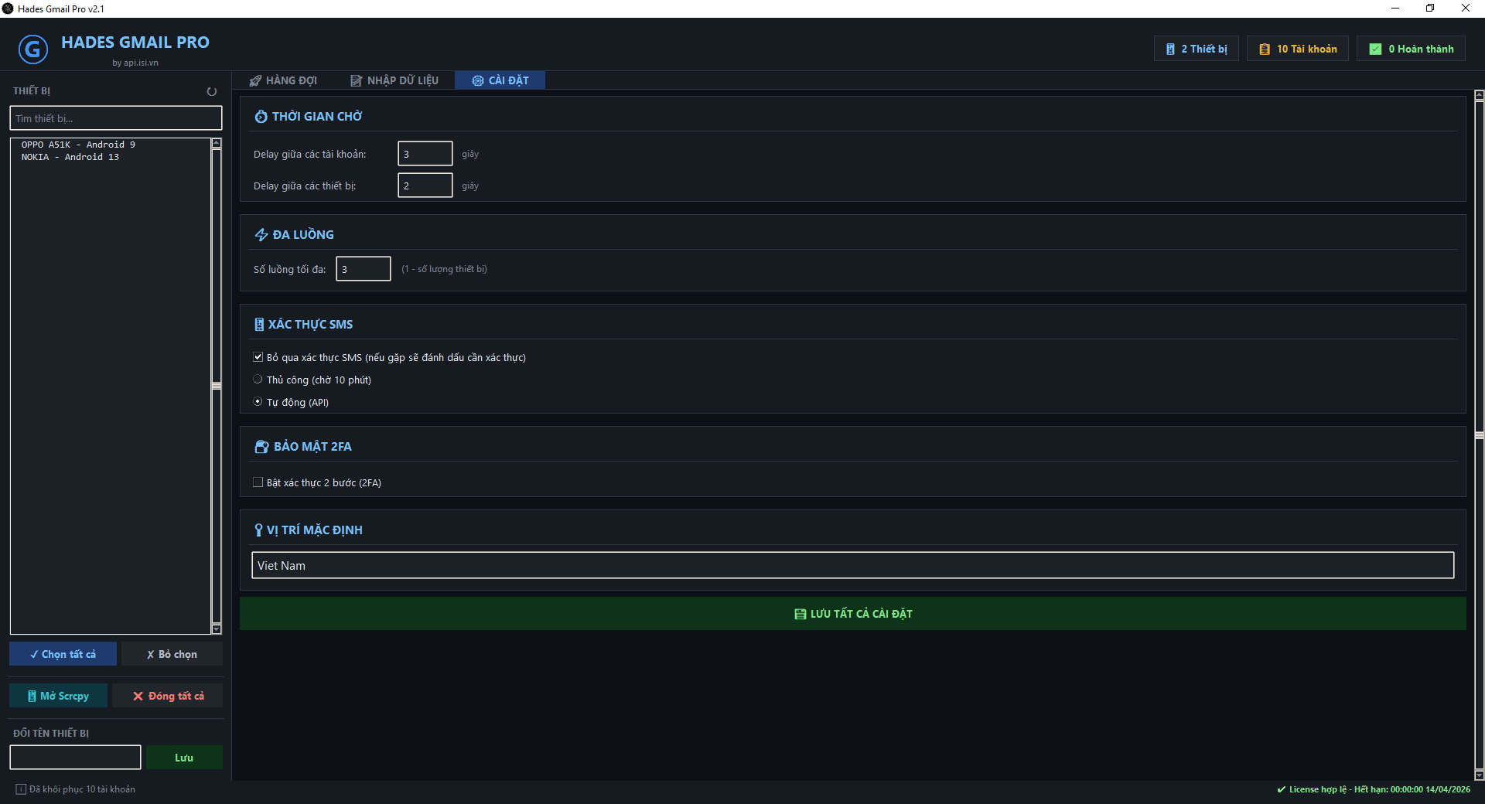Viewport: 1485px width, 804px height.
Task: Save all settings with Lưu tất cả cài đặt
Action: click(x=852, y=614)
